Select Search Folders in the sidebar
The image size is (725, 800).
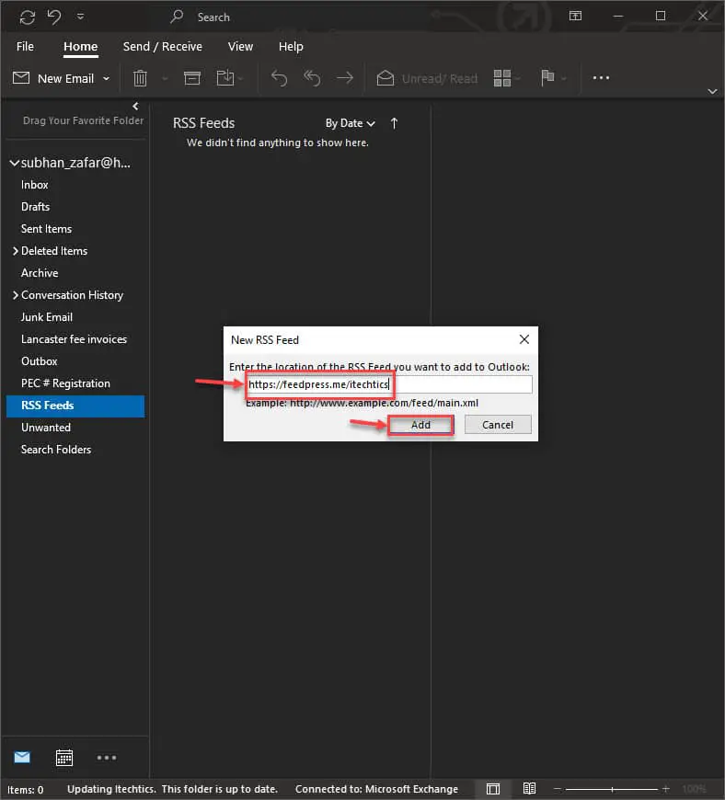pos(56,450)
